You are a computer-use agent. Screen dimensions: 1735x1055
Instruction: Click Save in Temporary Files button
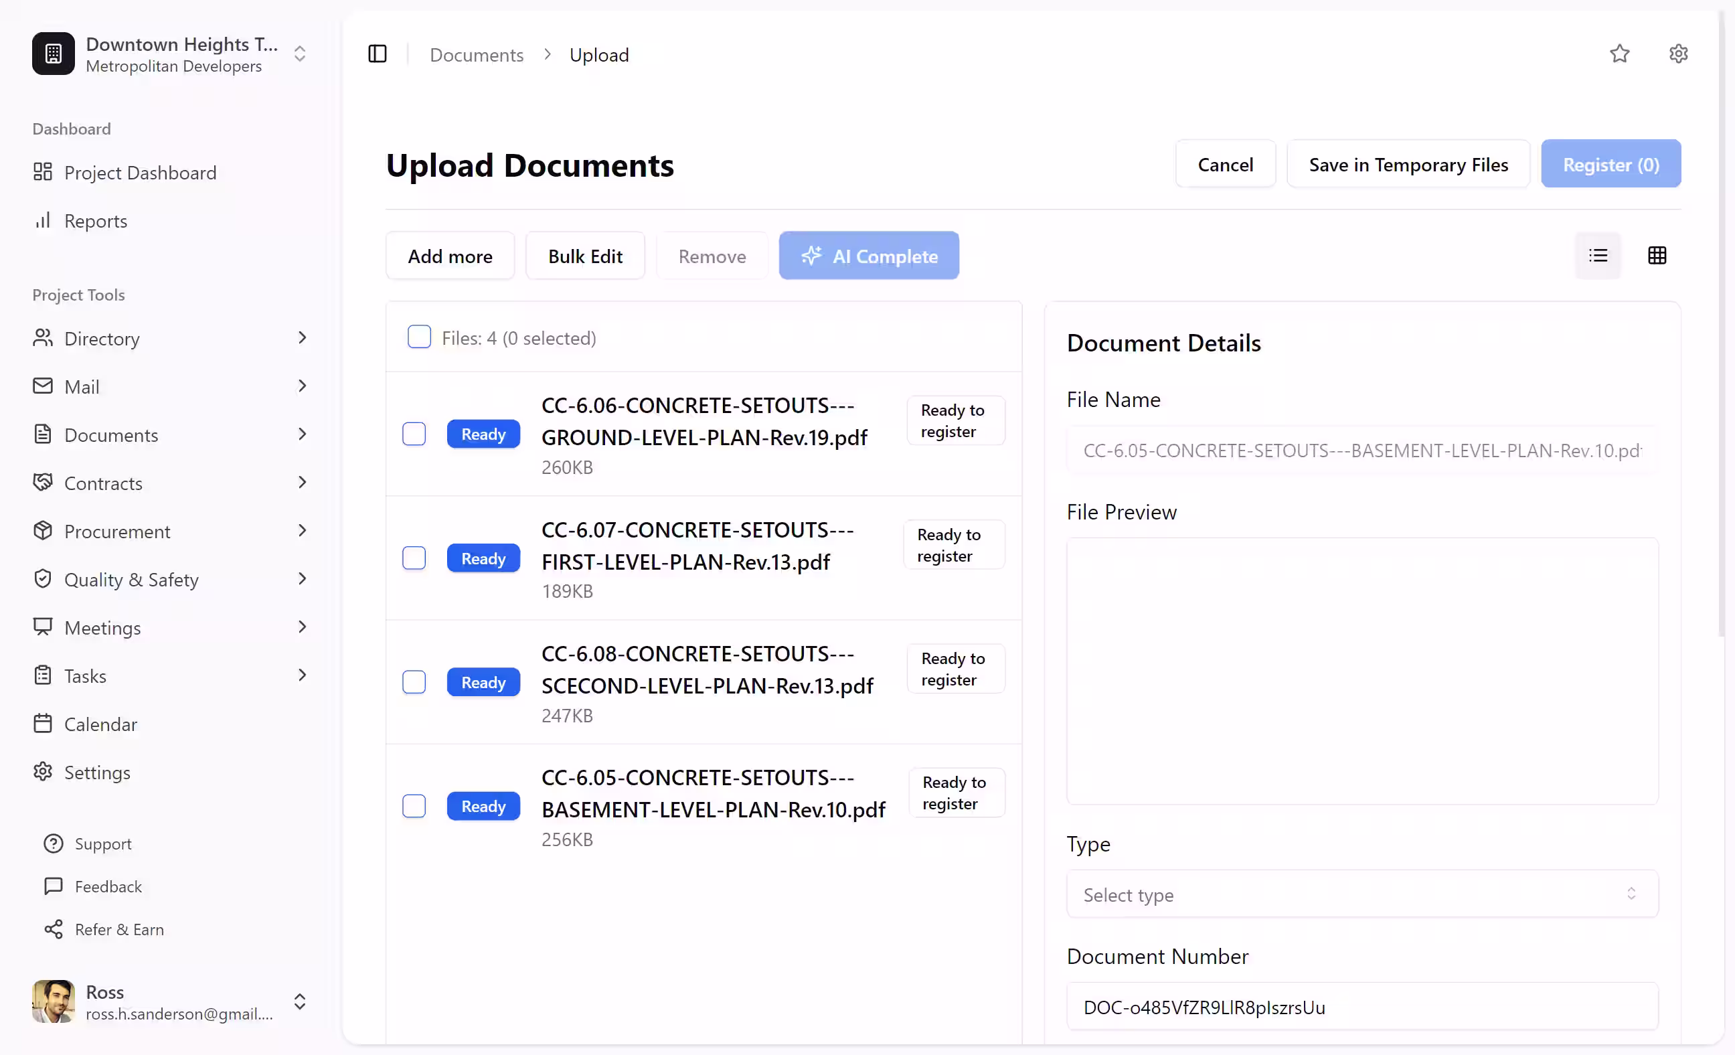(x=1408, y=164)
